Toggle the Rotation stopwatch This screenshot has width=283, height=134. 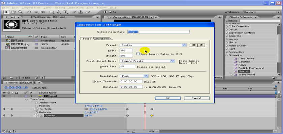pos(36,112)
